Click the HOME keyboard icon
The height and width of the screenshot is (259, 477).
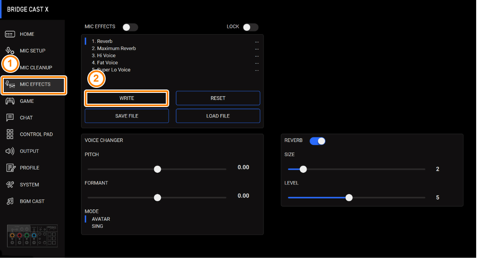click(x=10, y=34)
